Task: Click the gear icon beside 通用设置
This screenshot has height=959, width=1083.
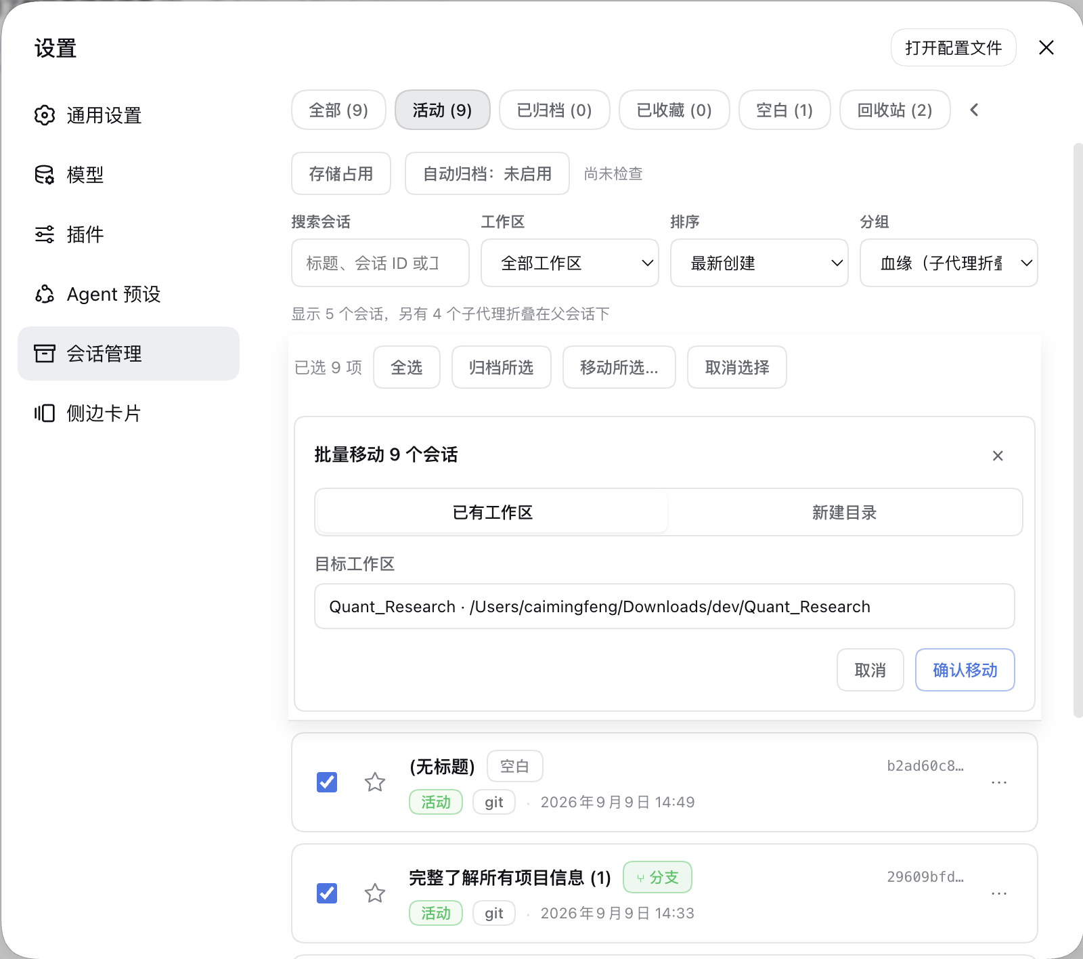Action: coord(45,115)
